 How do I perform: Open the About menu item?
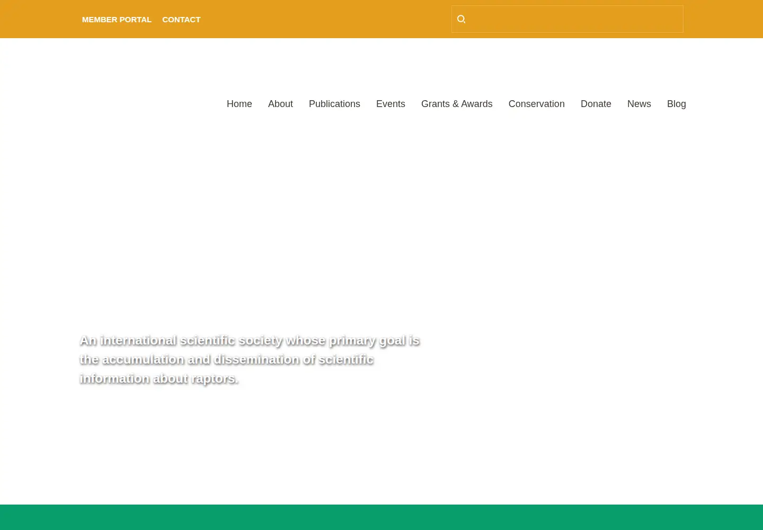280,104
